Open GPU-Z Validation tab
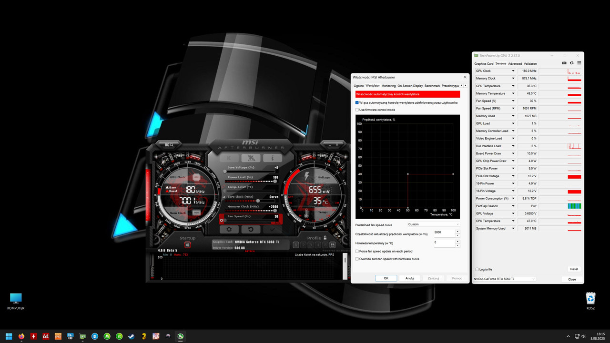The width and height of the screenshot is (610, 343). click(530, 63)
